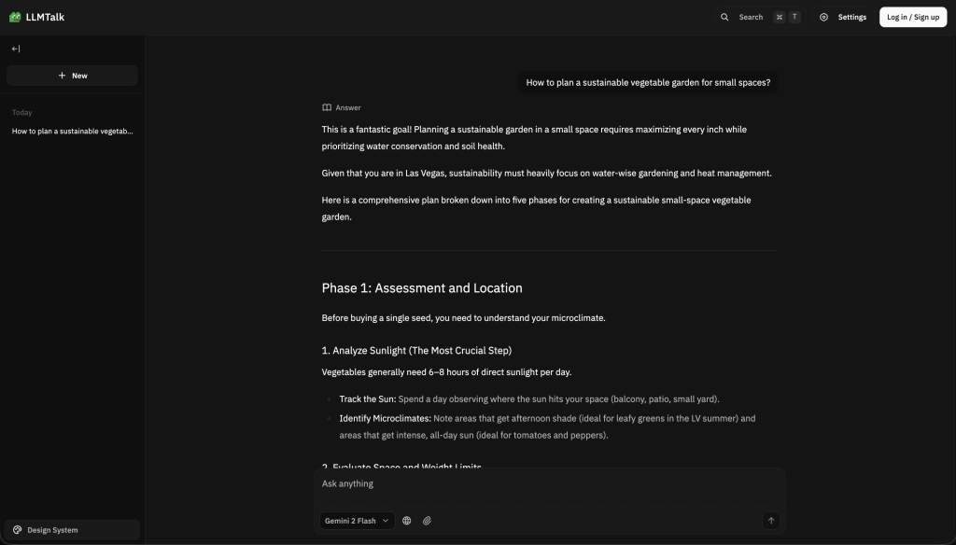The image size is (956, 545).
Task: Click the Log in / Sign up button
Action: 913,17
